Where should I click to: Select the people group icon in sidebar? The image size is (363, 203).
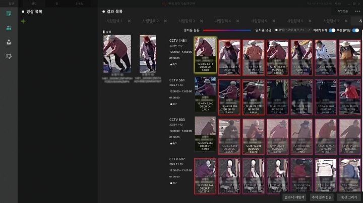click(9, 28)
